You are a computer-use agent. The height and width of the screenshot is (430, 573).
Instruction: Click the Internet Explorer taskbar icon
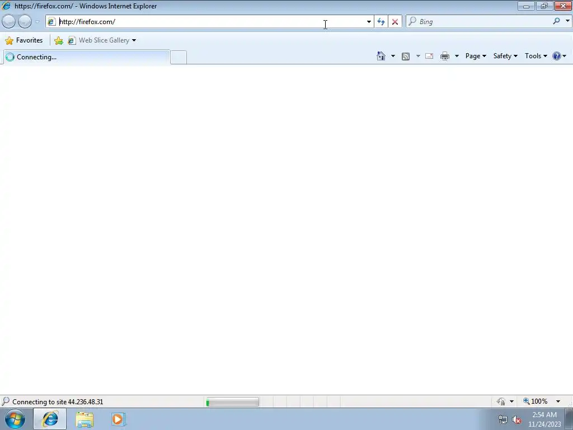50,419
